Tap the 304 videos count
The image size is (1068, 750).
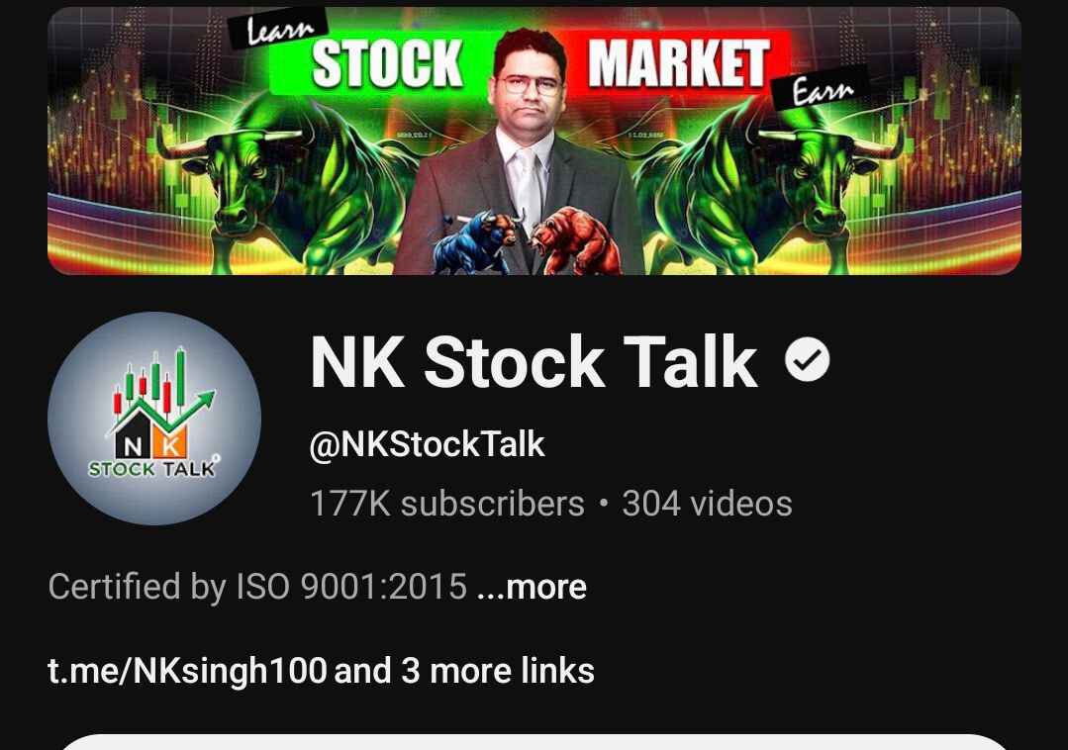(x=707, y=505)
